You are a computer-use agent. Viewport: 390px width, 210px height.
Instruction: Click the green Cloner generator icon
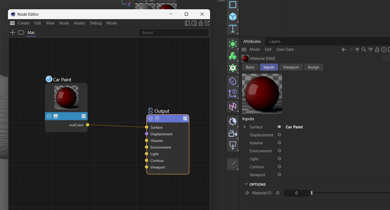(x=233, y=56)
